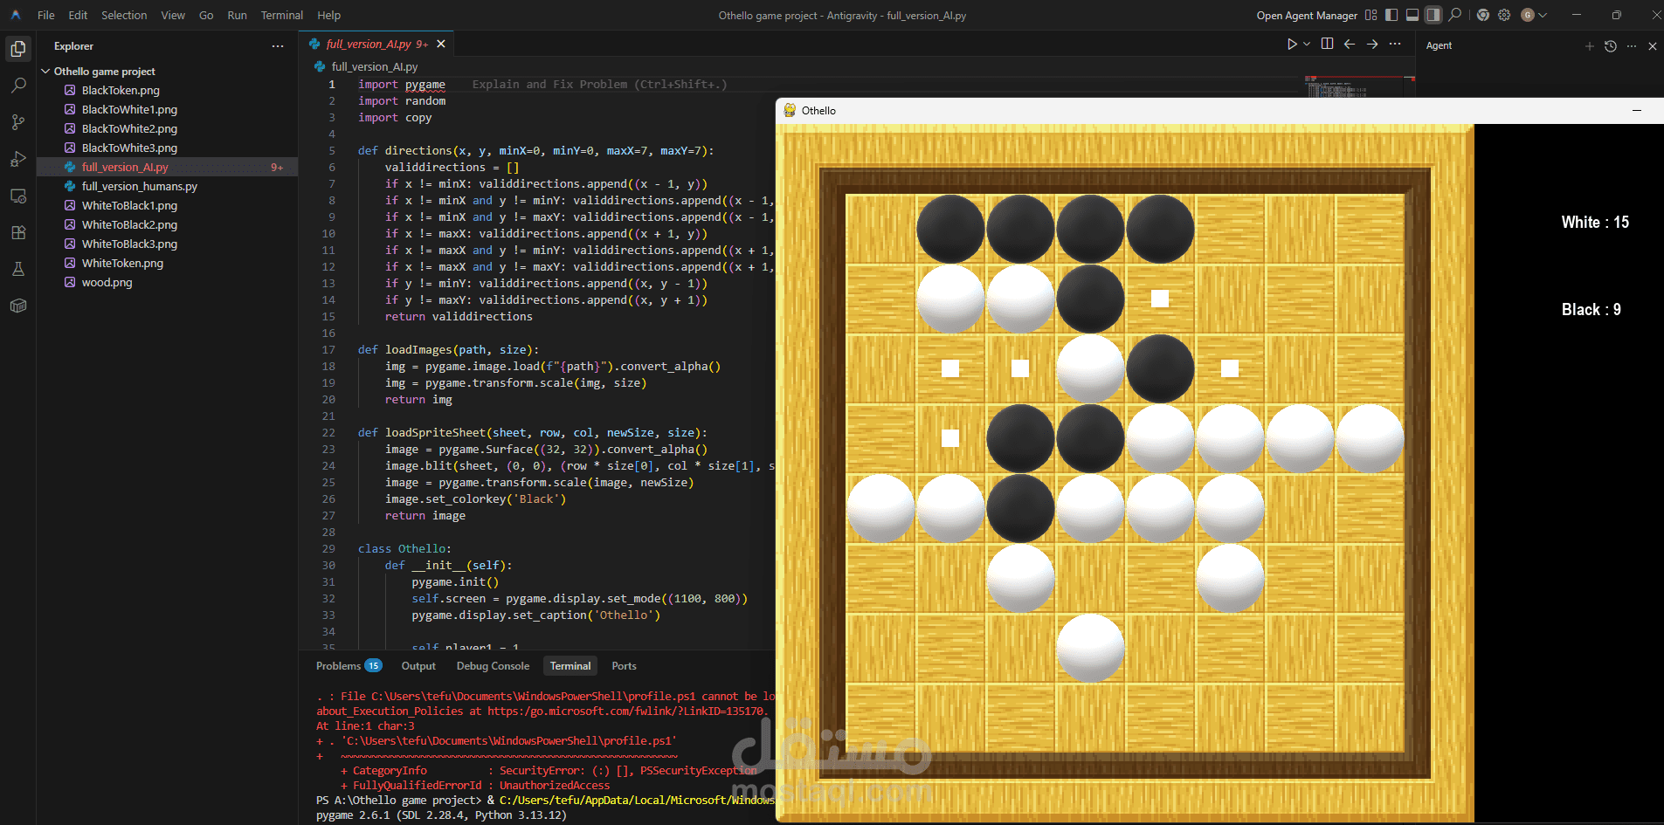The width and height of the screenshot is (1664, 825).
Task: Start a new Agent conversation with the plus icon
Action: (1589, 45)
